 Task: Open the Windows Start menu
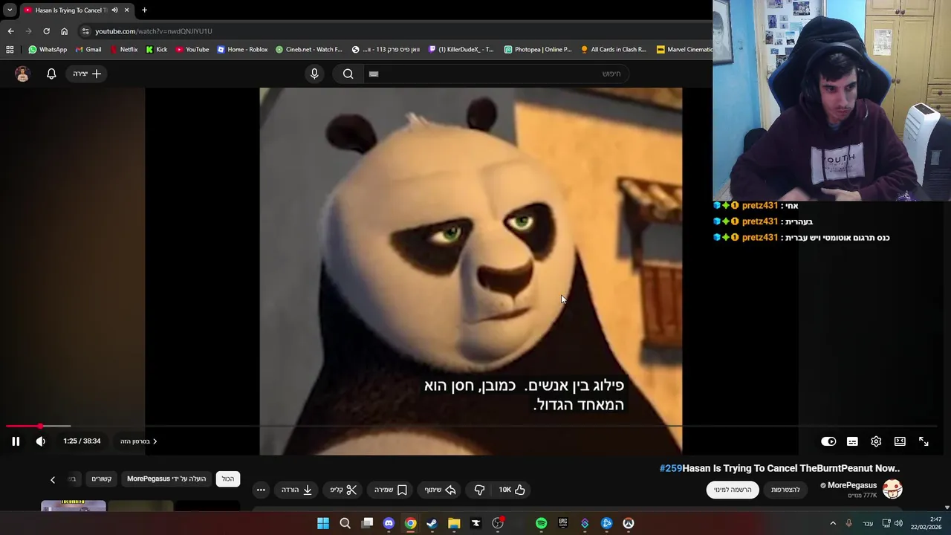pyautogui.click(x=323, y=523)
